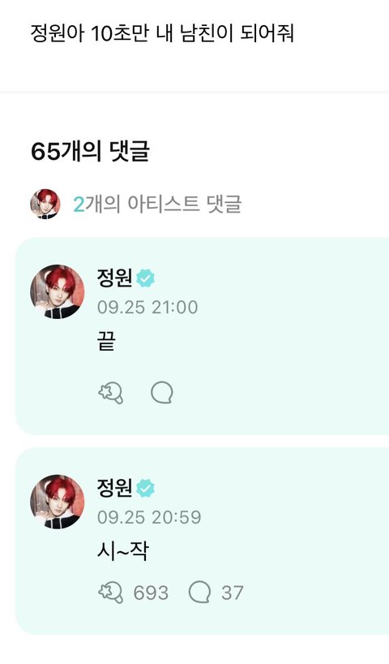Tap the cheer icon with 693 count

coord(111,593)
